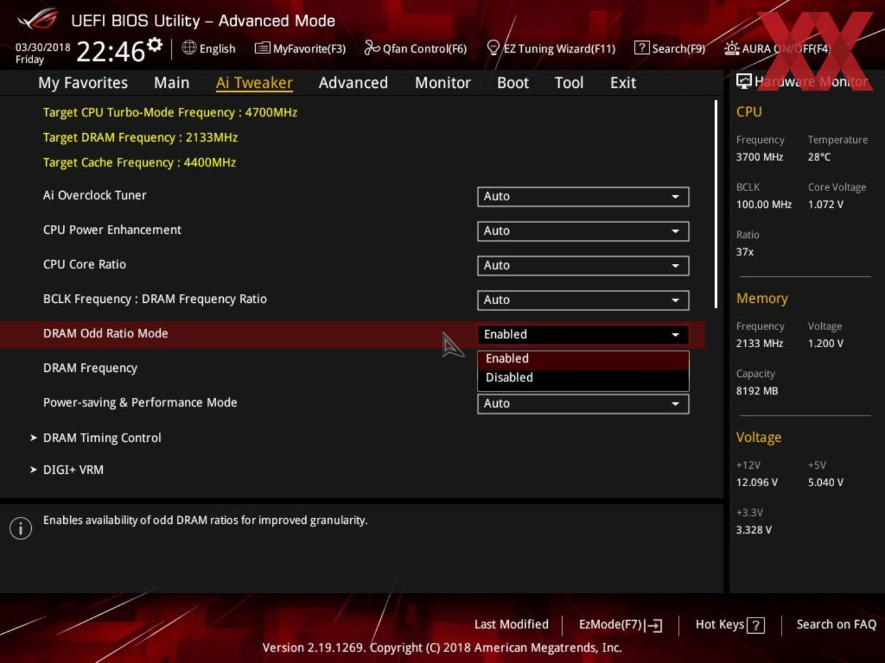
Task: Click the Qfan Control fan icon
Action: [372, 47]
